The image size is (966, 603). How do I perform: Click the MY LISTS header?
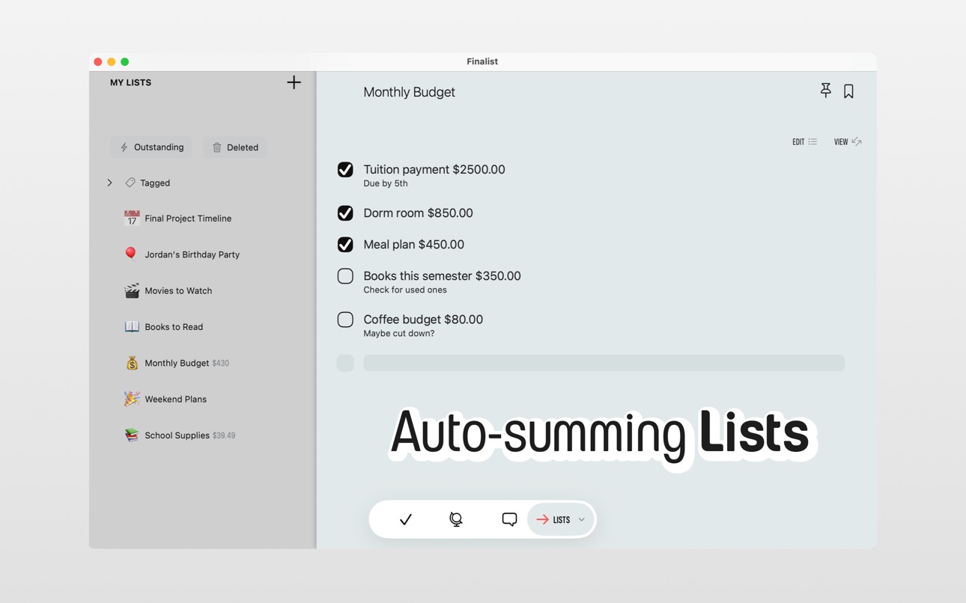coord(130,82)
